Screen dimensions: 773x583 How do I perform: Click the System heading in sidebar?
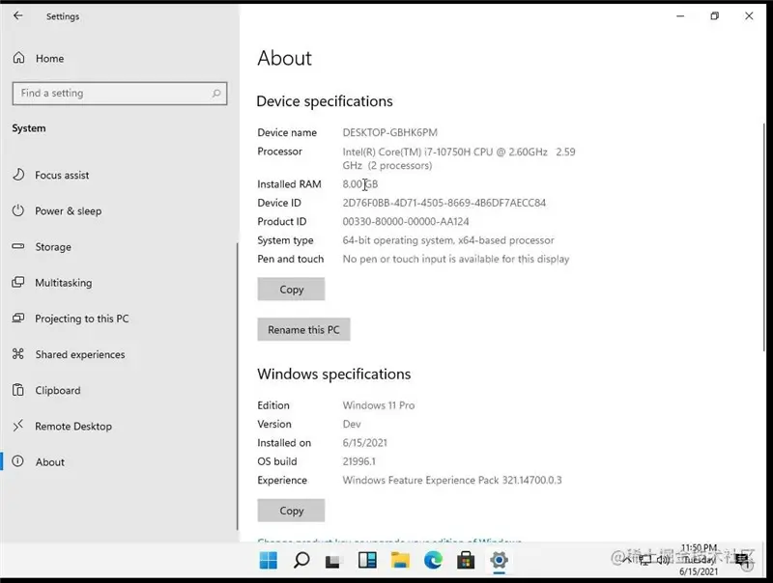point(29,128)
